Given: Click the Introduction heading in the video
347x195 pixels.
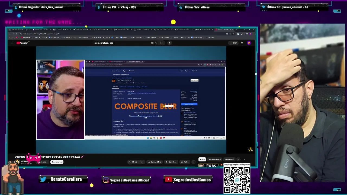Looking at the screenshot, I should point(118,121).
